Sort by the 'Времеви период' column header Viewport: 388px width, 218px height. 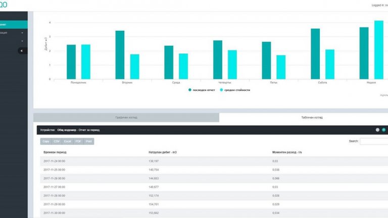[x=55, y=151]
